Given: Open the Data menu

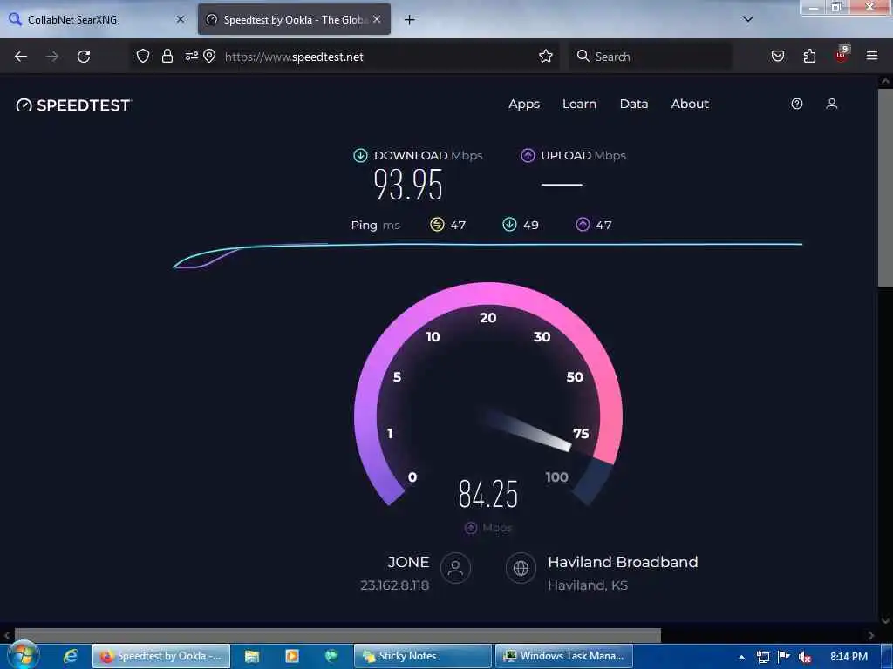Looking at the screenshot, I should [x=634, y=105].
